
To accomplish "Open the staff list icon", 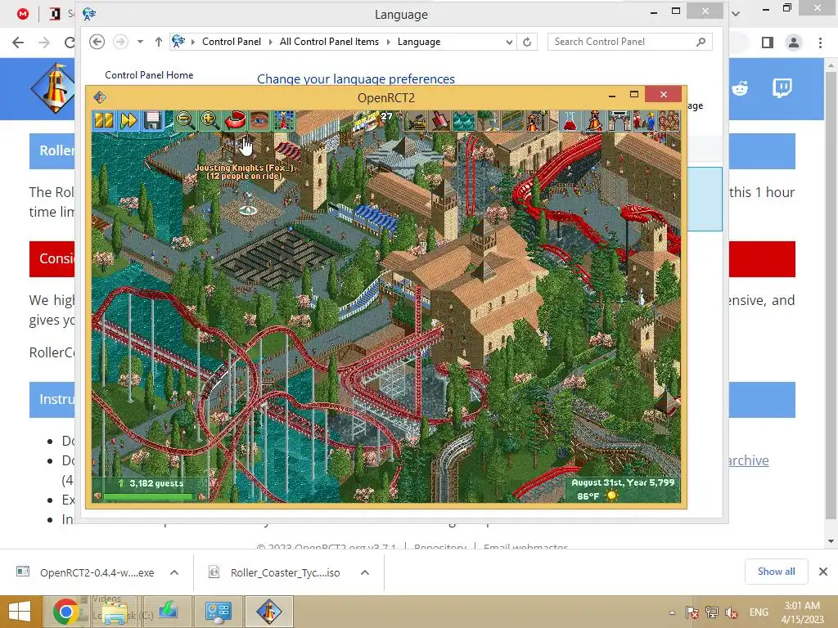I will tap(643, 121).
